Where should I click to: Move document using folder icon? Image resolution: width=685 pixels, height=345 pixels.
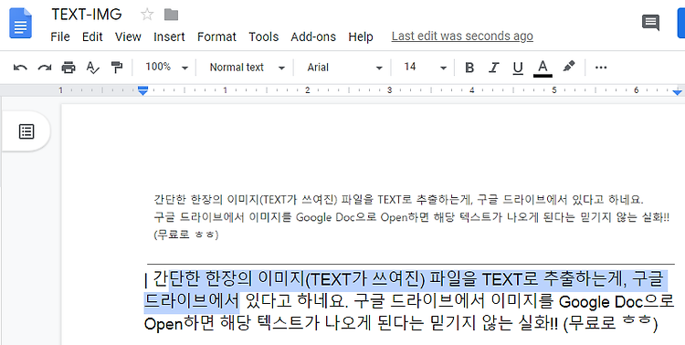[171, 15]
